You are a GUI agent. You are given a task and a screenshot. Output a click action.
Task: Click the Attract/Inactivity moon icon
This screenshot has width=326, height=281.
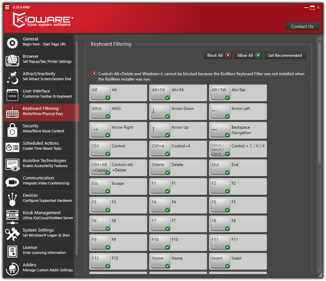click(12, 78)
